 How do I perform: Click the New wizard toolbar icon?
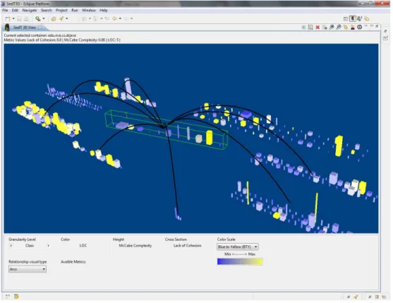pyautogui.click(x=8, y=18)
